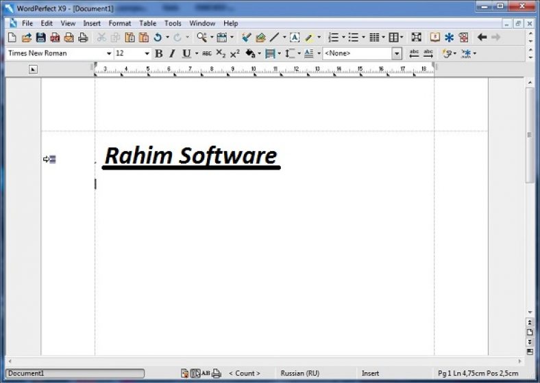Open the View menu

click(x=68, y=23)
